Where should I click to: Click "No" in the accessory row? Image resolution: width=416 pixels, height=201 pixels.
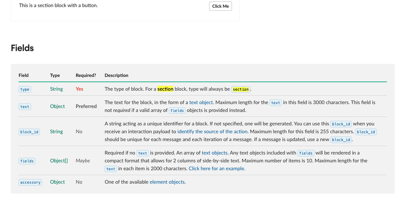[79, 182]
